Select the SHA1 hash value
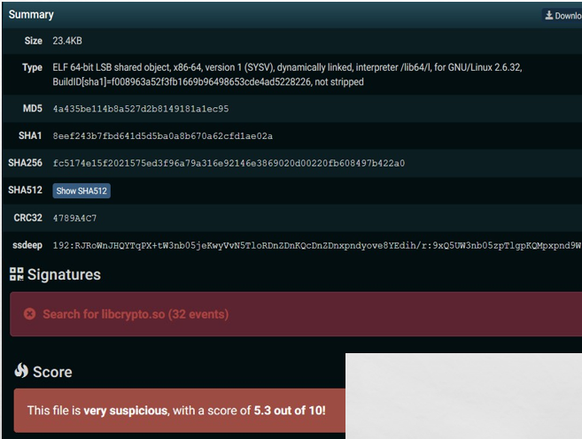 click(162, 136)
